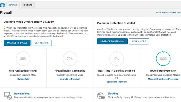Click the lightbulb learning mode icon

4,28
